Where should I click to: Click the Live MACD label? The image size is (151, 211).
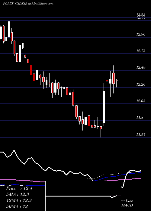(127, 203)
